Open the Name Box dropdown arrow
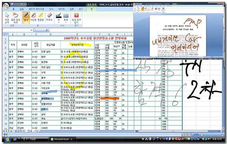The image size is (227, 144). click(x=31, y=30)
